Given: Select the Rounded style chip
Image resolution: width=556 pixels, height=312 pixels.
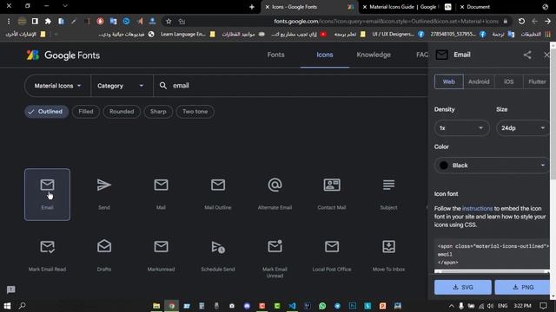Looking at the screenshot, I should 122,112.
